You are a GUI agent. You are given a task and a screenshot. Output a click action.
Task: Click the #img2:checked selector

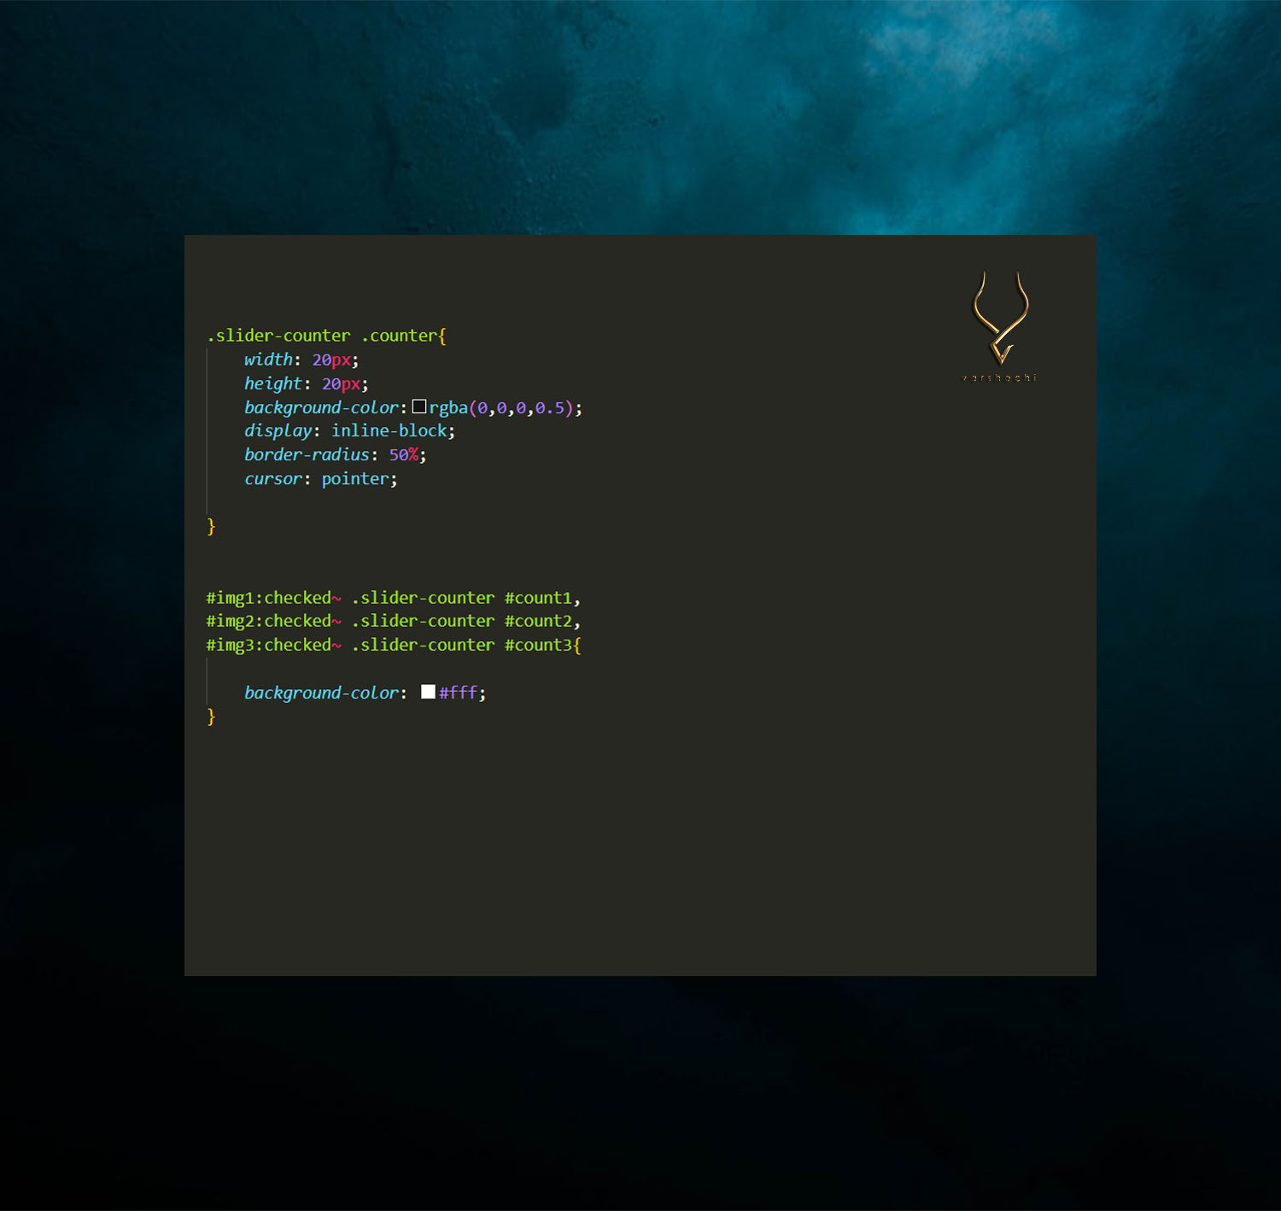[268, 621]
